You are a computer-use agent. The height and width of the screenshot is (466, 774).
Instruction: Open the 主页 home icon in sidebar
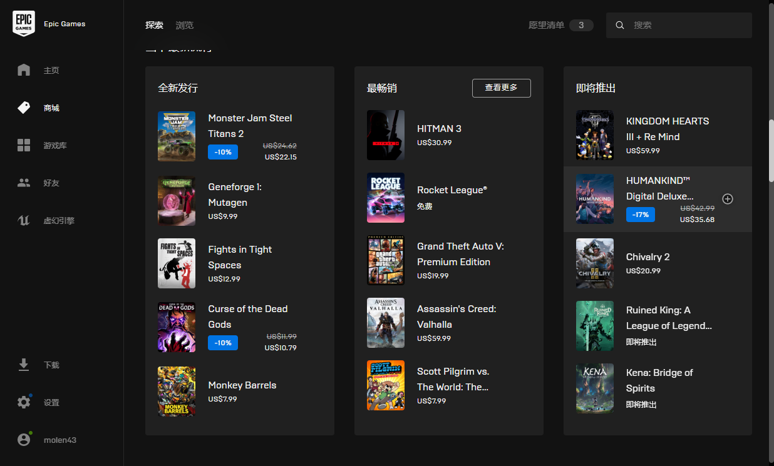tap(24, 70)
